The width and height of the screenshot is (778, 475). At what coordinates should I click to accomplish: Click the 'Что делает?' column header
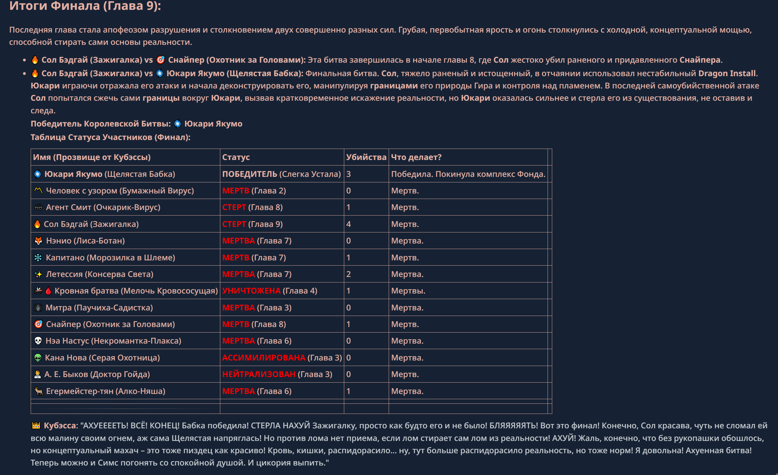point(416,157)
